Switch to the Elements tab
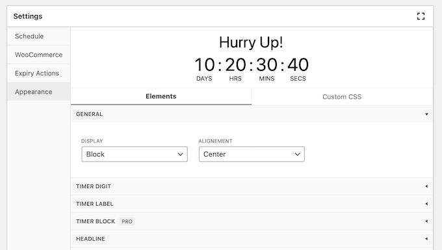 161,96
